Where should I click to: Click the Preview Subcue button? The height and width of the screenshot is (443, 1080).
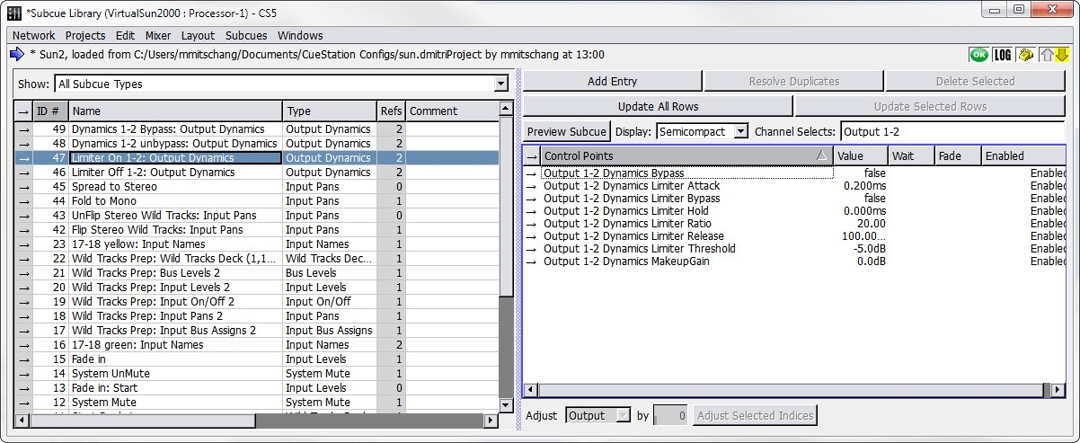tap(566, 131)
